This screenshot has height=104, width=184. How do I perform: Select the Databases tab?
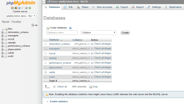click(52, 7)
